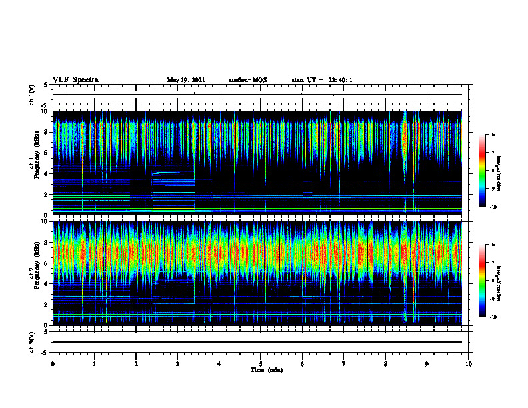This screenshot has width=528, height=408.
Task: Click the "VLF Spectra" plot title
Action: tap(75, 80)
